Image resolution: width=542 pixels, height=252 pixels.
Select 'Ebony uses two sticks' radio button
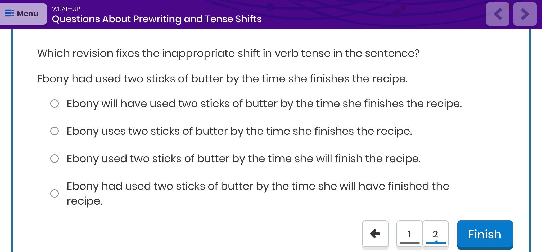pos(55,131)
